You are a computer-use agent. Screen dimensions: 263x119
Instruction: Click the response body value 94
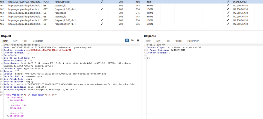pyautogui.click(x=148, y=58)
